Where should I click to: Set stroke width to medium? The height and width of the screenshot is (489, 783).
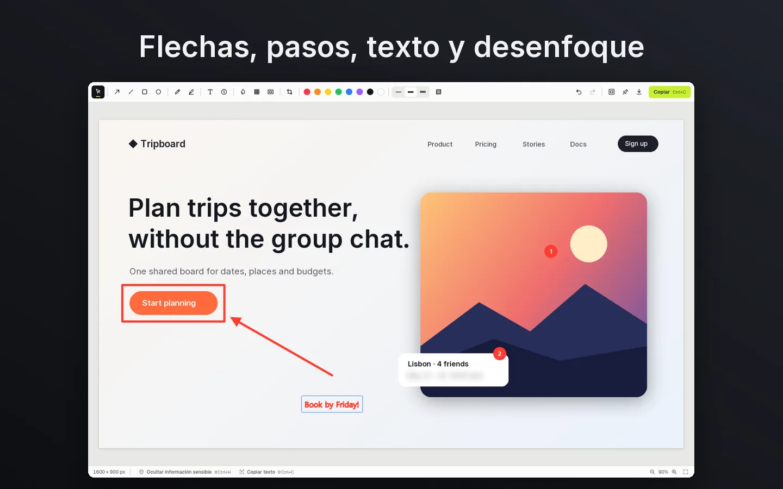click(x=411, y=92)
